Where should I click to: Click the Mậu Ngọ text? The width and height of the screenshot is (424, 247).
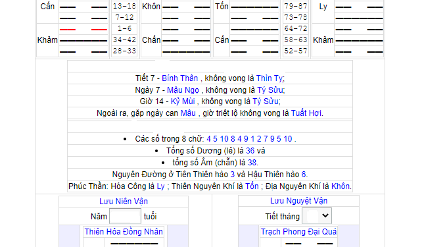coord(183,90)
